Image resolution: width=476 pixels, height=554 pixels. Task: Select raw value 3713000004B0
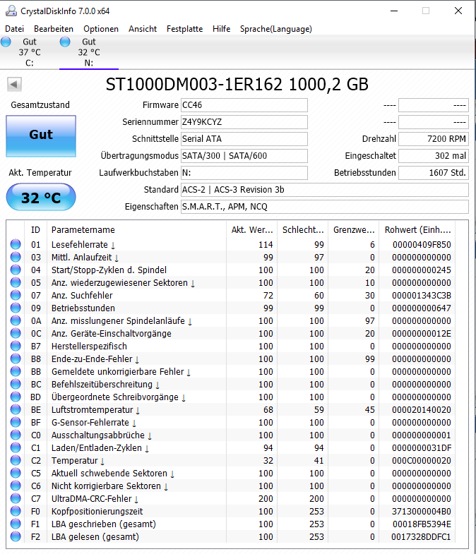422,512
